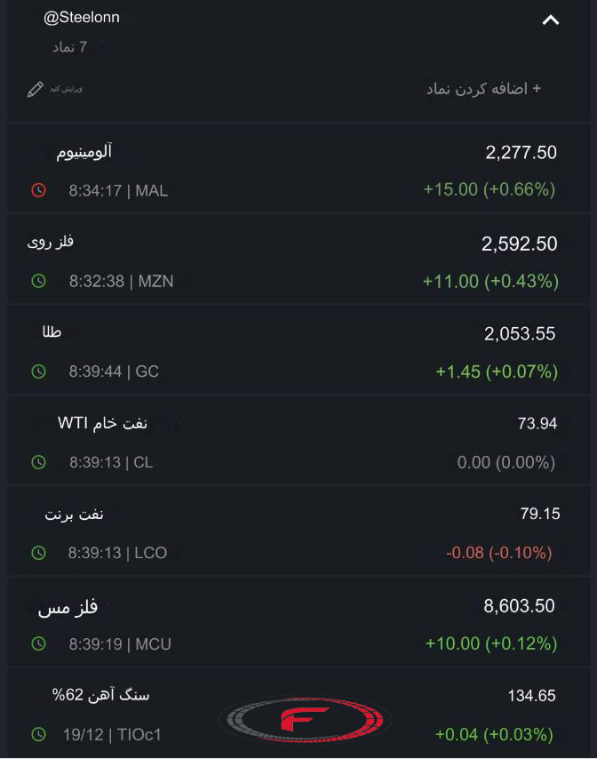Viewport: 597px width, 759px height.
Task: Open the فلز مس copper symbol
Action: point(298,622)
